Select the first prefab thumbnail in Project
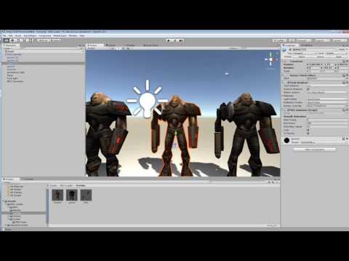 57,195
